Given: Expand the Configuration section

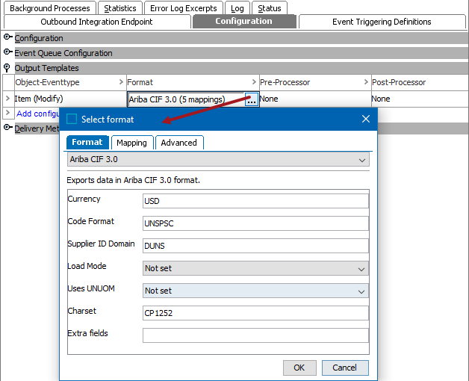Looking at the screenshot, I should point(7,38).
